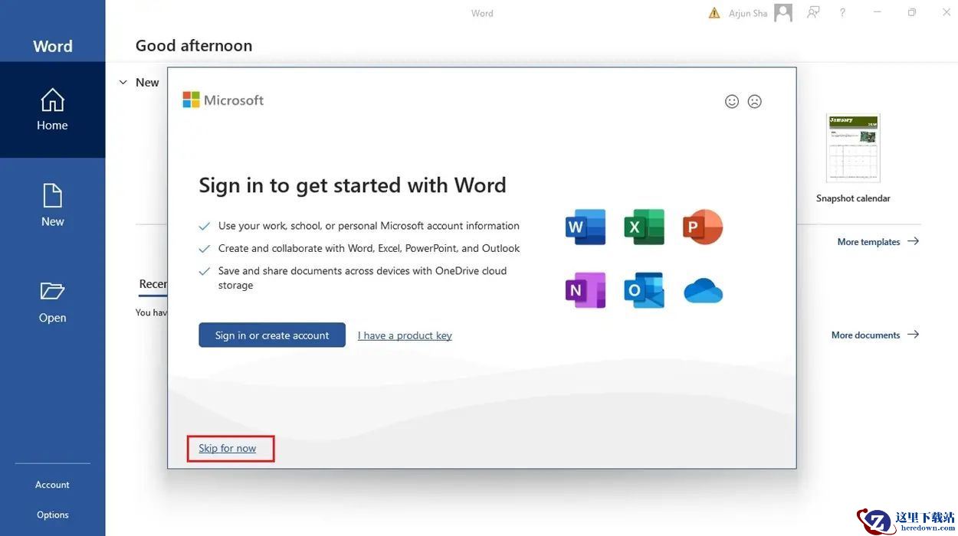Open Options in the sidebar

click(52, 515)
